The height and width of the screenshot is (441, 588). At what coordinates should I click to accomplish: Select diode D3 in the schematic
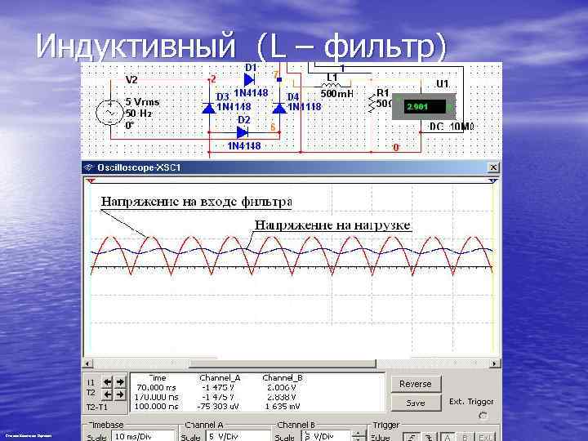tap(209, 108)
